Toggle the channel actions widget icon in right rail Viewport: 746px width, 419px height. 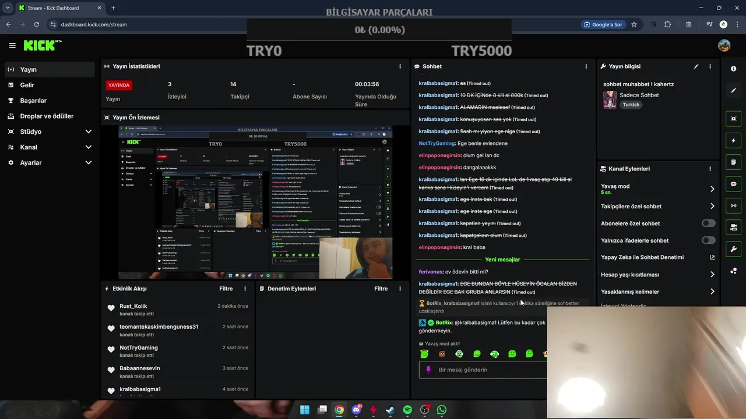[x=733, y=227]
